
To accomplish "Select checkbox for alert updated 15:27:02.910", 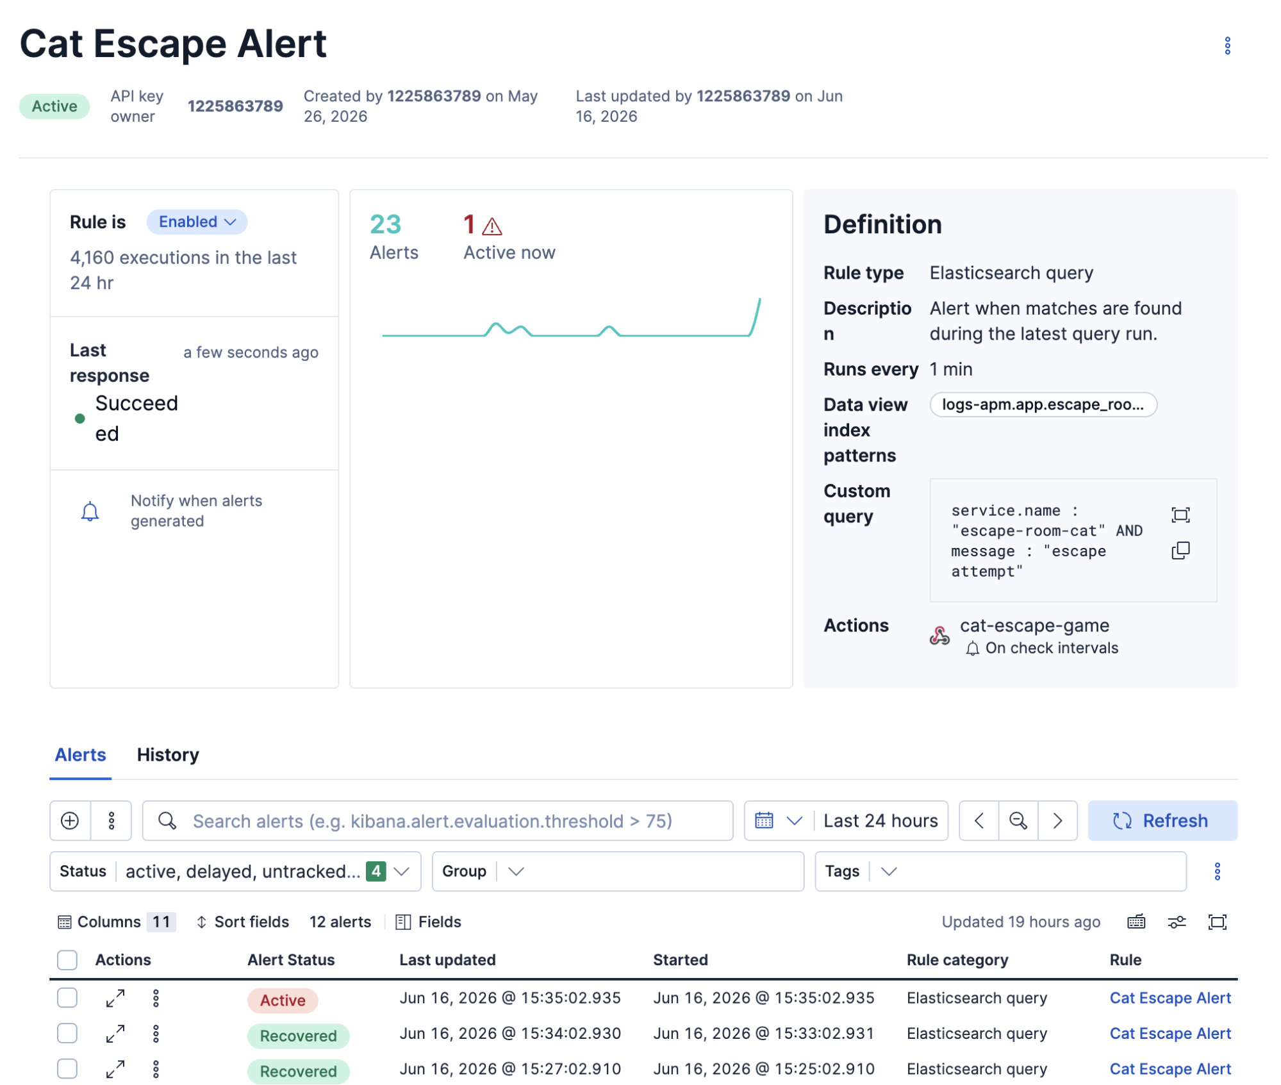I will pos(67,1068).
